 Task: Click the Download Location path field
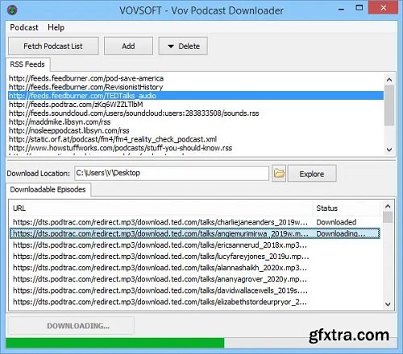(x=172, y=173)
